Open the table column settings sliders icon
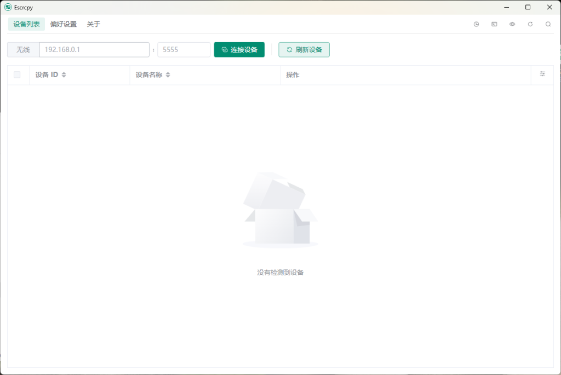 click(542, 74)
